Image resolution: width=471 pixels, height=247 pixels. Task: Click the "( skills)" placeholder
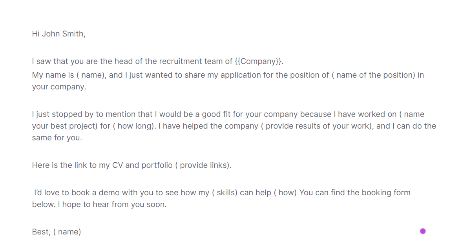point(225,193)
